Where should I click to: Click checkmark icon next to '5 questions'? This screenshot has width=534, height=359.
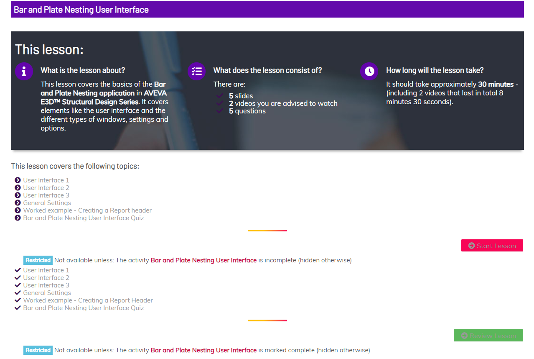coord(220,111)
